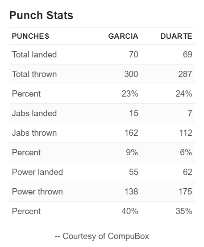Click Garcia's 23% total percent cell

point(130,94)
